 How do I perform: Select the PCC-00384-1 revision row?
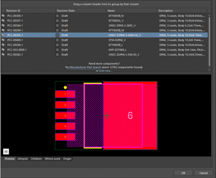(104, 25)
